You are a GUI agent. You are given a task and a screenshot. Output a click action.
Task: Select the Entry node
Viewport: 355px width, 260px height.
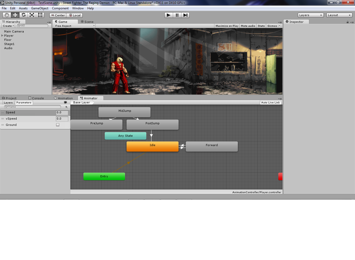104,176
